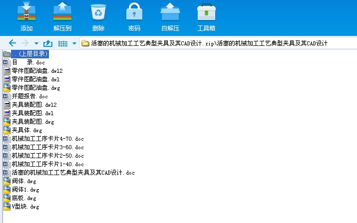Click the icon of 零件图配油盘.dwl2

(x=7, y=71)
